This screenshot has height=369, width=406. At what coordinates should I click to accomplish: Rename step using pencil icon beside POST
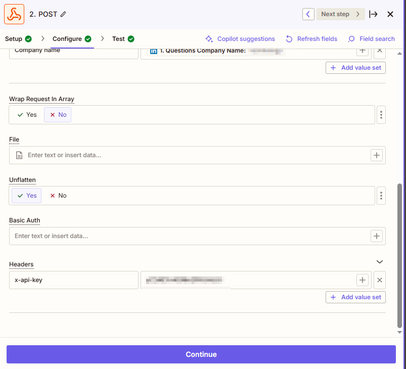63,14
